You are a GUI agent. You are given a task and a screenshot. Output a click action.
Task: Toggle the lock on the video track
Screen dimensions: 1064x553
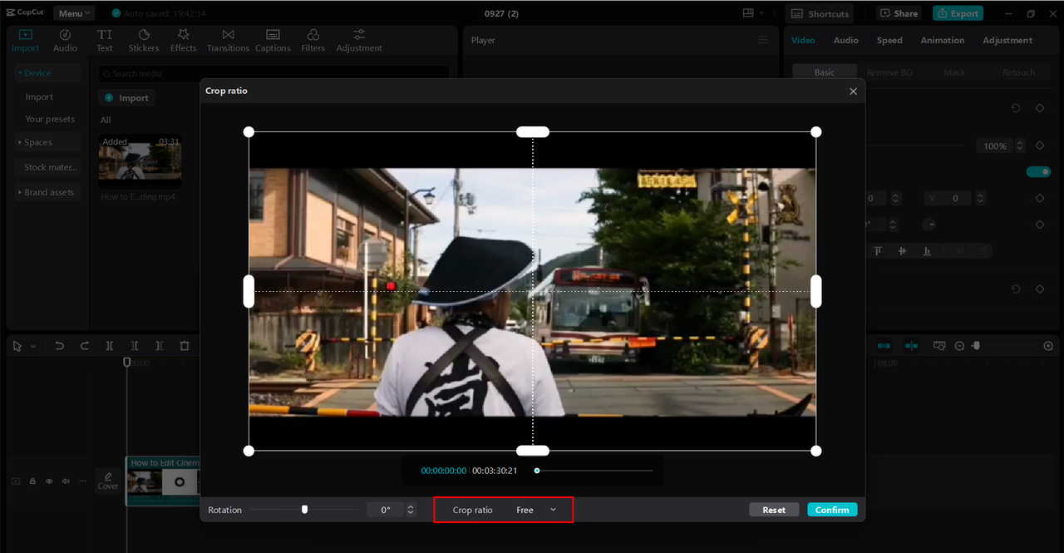pyautogui.click(x=32, y=481)
